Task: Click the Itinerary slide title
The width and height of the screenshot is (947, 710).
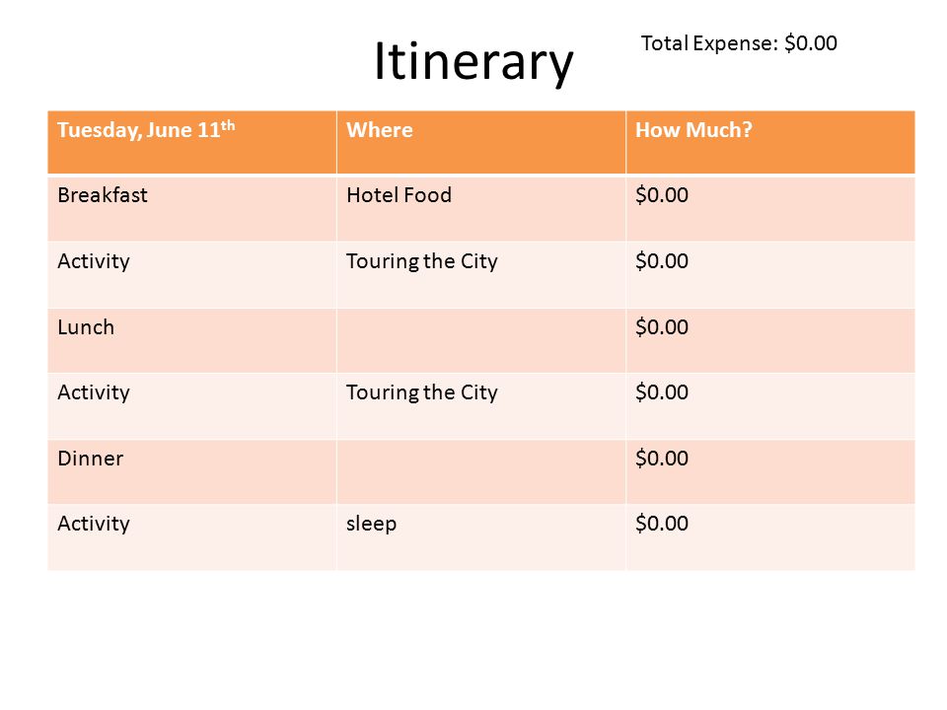Action: click(x=473, y=61)
